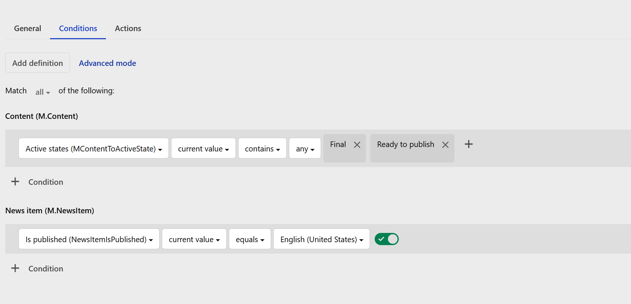Open the equals operator dropdown
Viewport: 631px width, 304px height.
[x=250, y=239]
